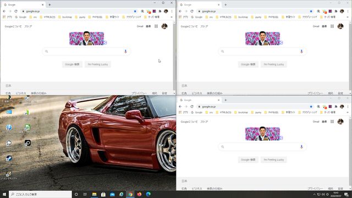
Task: Click the back arrow in top-left Chrome window
Action: (x=4, y=11)
